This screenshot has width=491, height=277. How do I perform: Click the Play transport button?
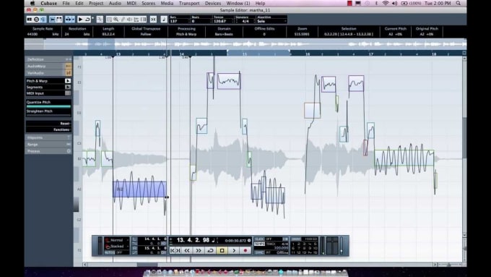(x=234, y=250)
